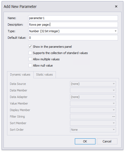Open the Data Member dropdown

click(93, 90)
